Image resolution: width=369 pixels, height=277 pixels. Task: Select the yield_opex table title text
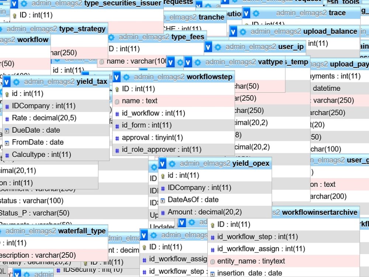point(251,164)
